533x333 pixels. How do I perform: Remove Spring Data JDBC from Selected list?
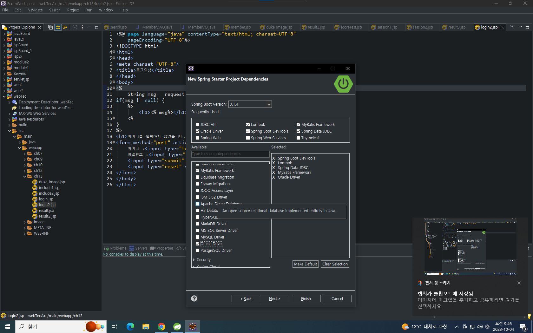pyautogui.click(x=273, y=168)
